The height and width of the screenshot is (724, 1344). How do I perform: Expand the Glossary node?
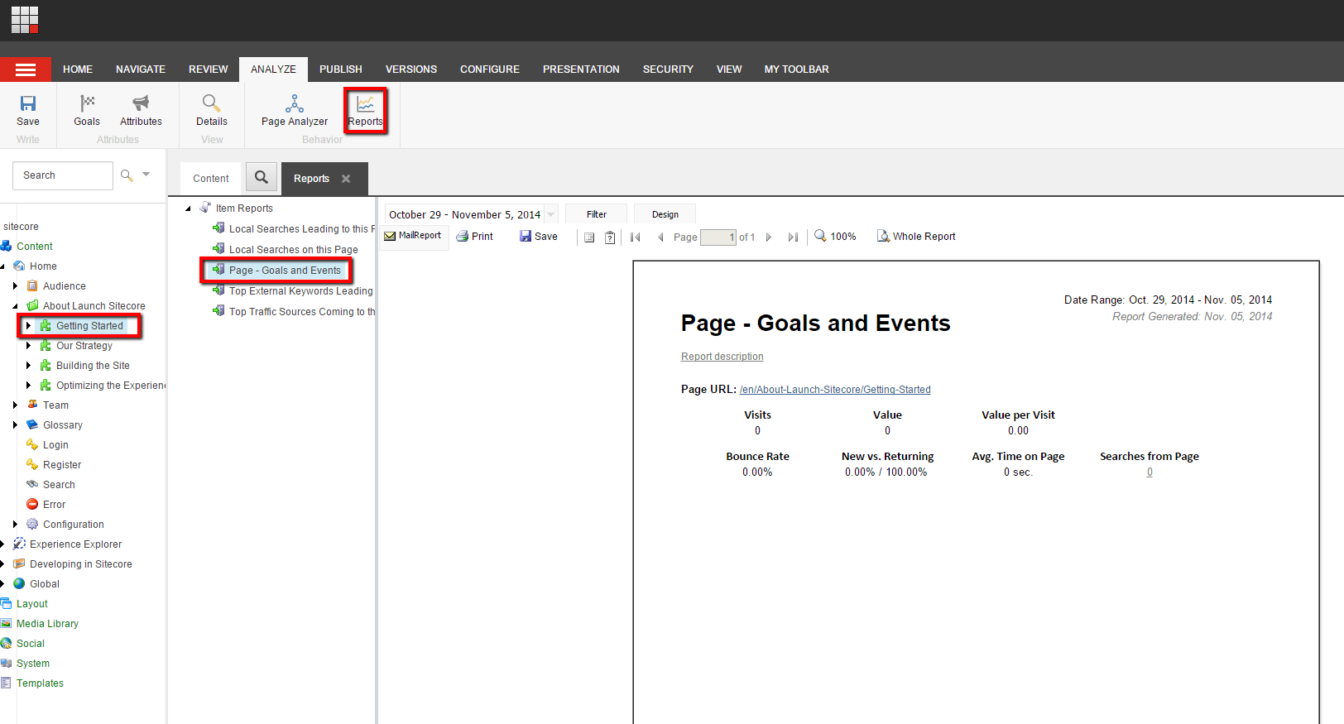(15, 425)
